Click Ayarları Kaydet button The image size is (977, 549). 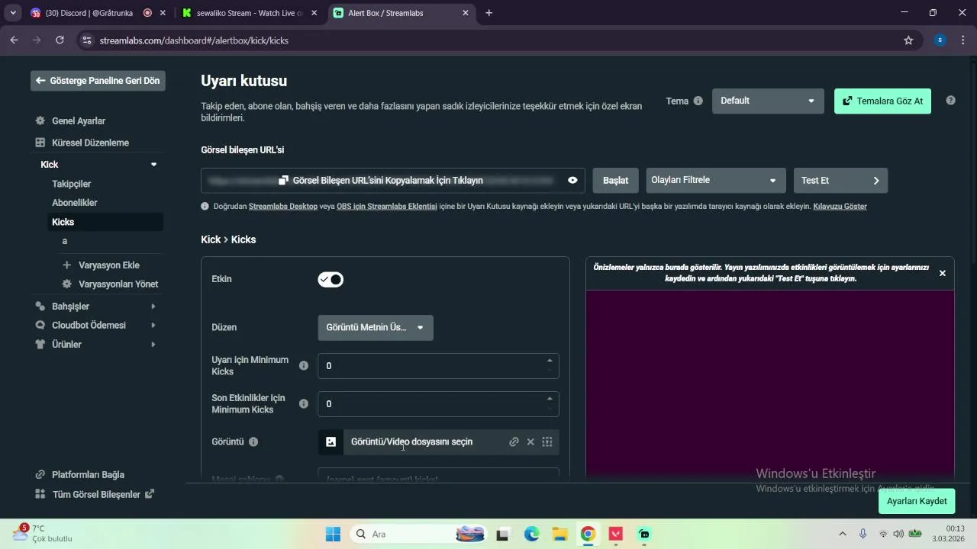[917, 501]
